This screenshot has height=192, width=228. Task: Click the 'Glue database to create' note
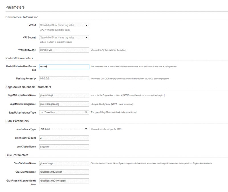point(152,163)
